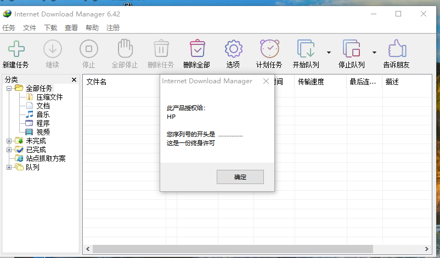Minimize the Internet Download Manager window
Image resolution: width=440 pixels, height=258 pixels.
point(374,14)
